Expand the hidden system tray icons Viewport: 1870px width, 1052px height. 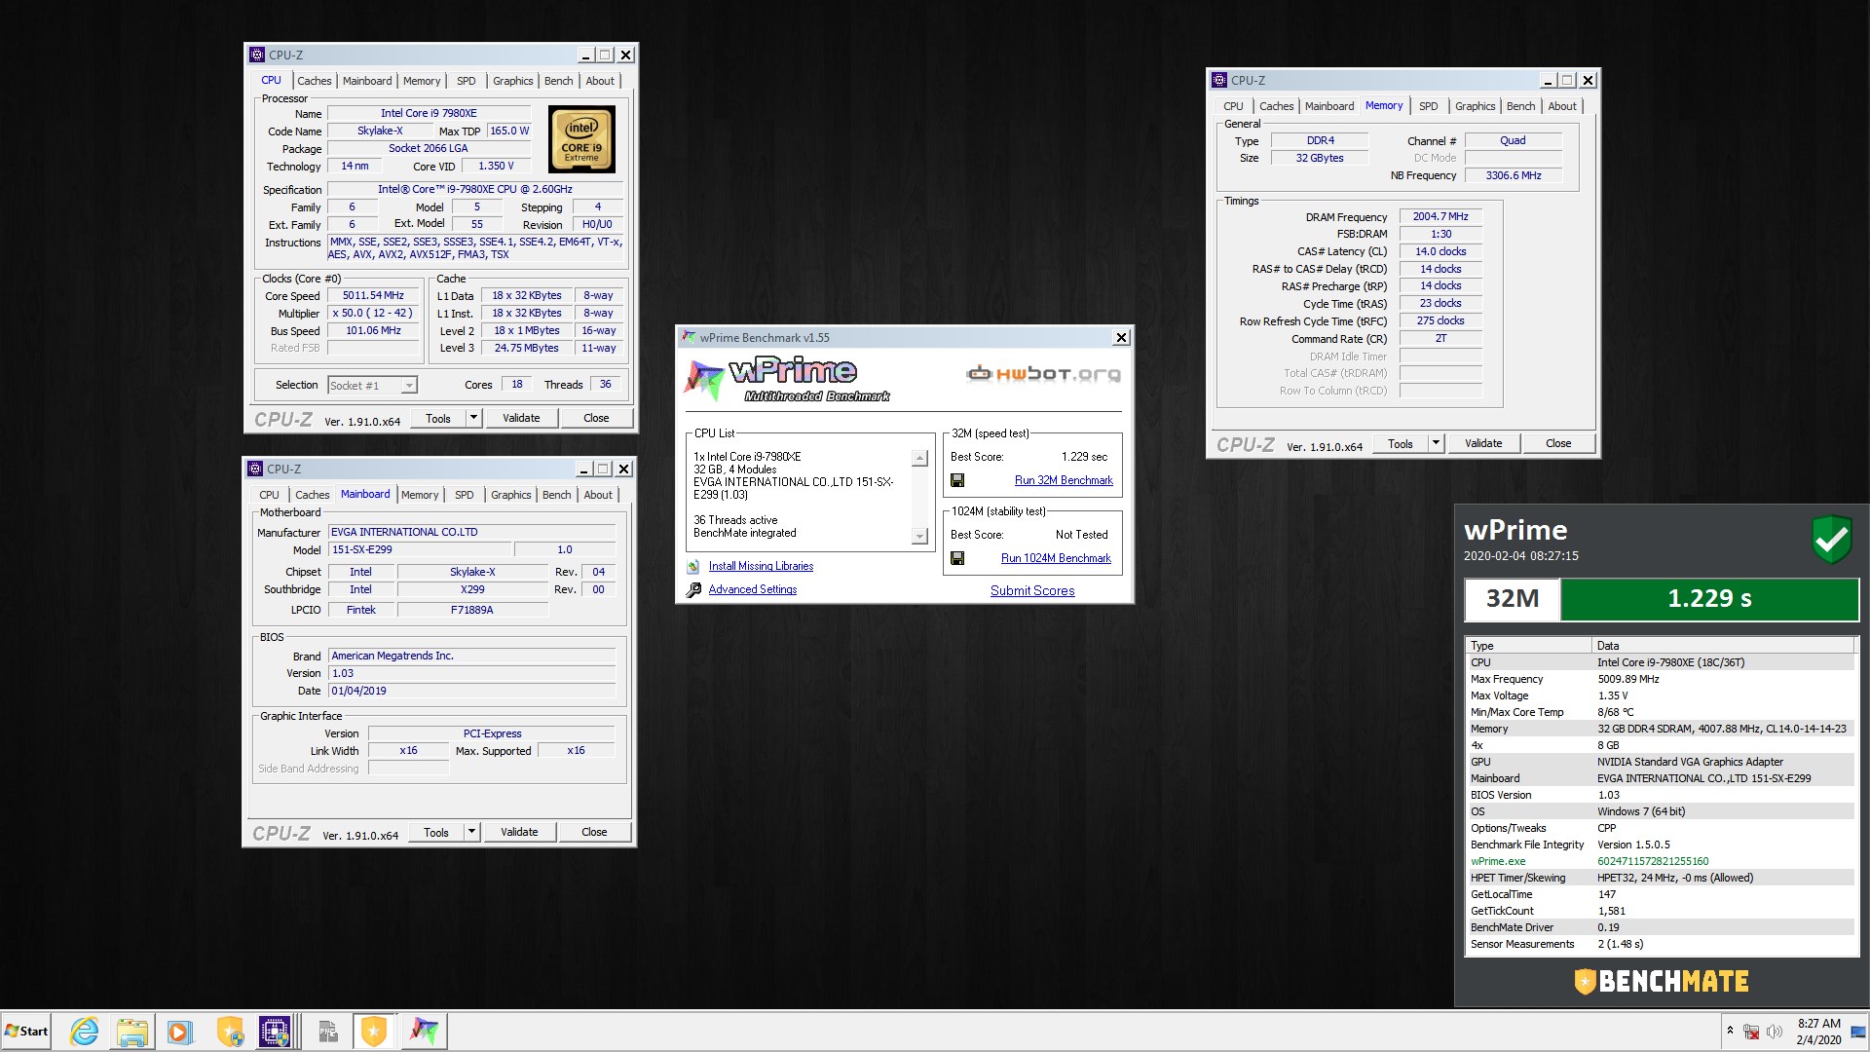[x=1730, y=1030]
